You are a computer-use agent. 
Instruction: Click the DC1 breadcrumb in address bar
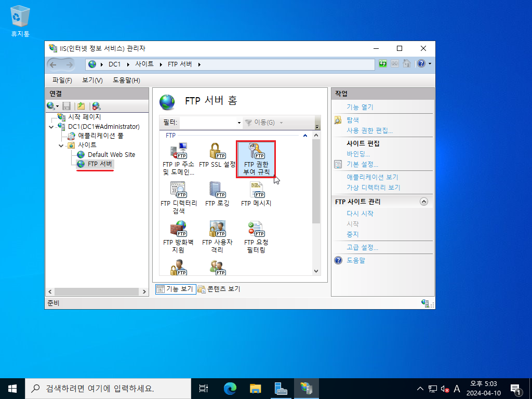[x=114, y=64]
